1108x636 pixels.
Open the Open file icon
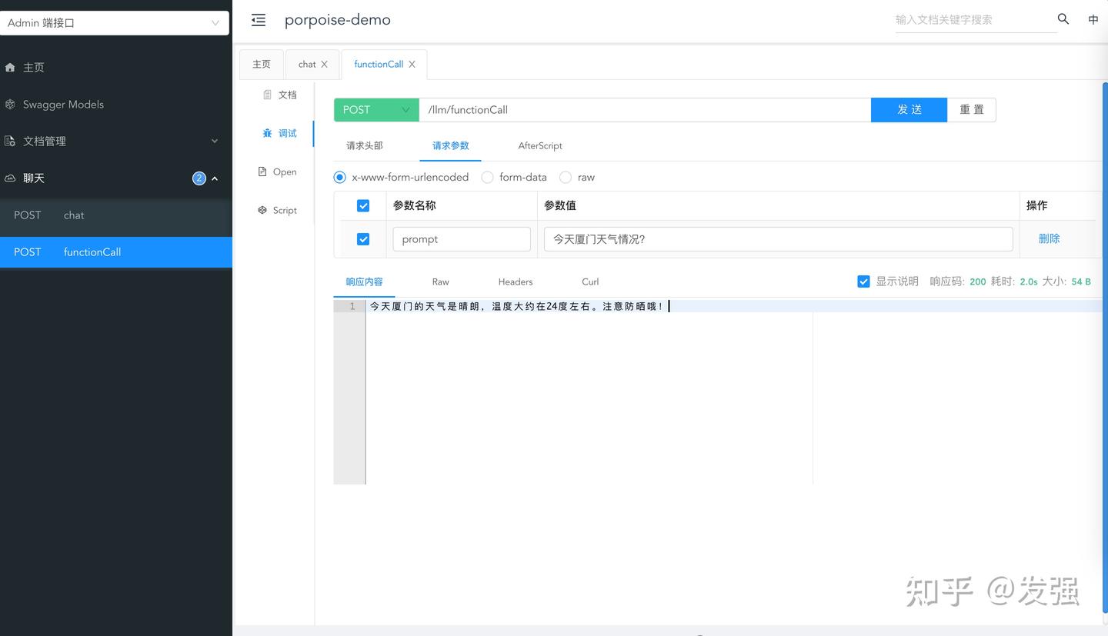(262, 171)
